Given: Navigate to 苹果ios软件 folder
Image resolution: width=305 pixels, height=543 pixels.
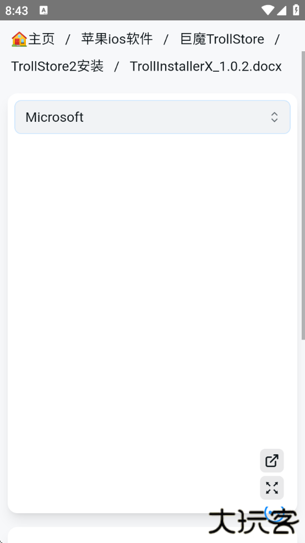Looking at the screenshot, I should (x=117, y=39).
